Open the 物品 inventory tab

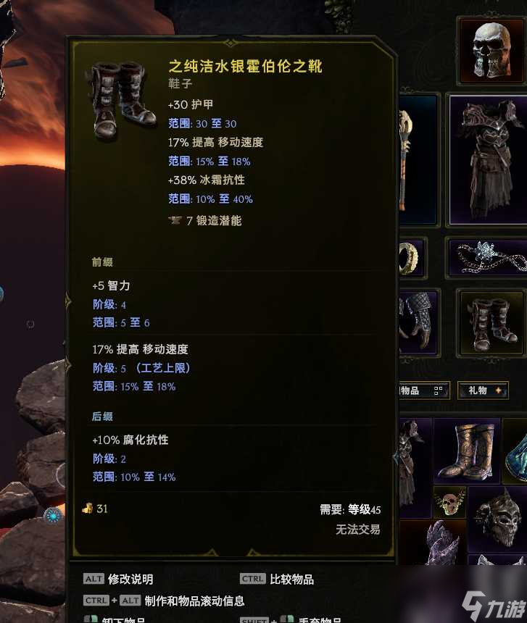423,390
